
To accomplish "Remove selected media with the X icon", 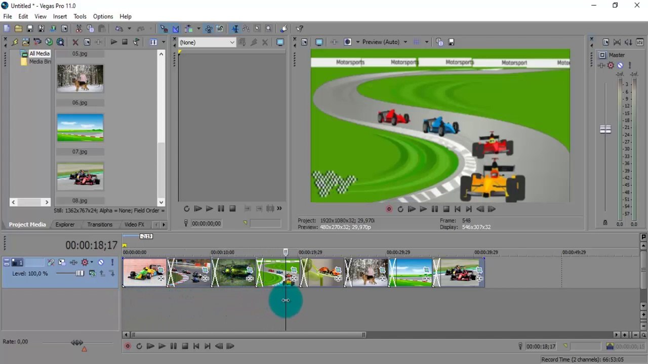I will tap(75, 42).
